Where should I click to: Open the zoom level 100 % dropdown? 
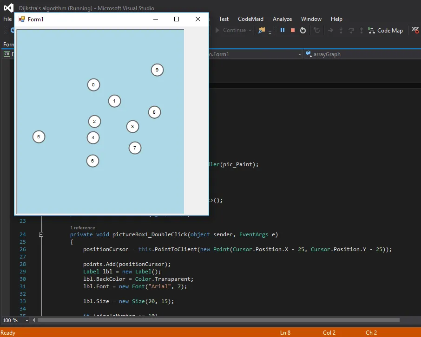coord(26,320)
